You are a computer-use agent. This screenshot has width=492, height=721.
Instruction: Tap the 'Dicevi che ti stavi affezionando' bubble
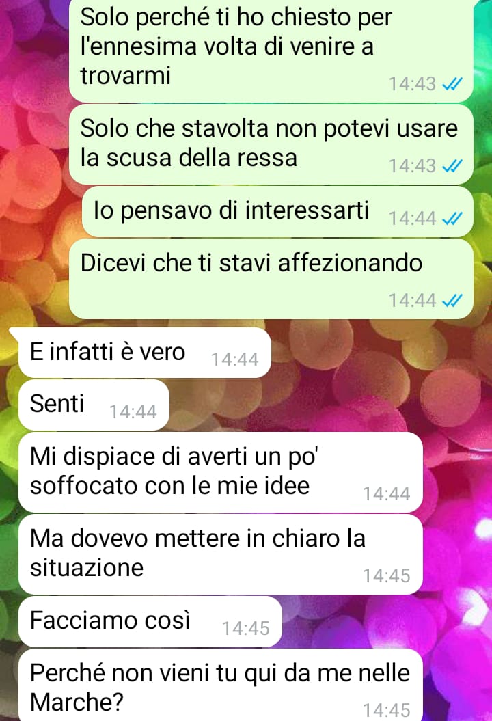pyautogui.click(x=271, y=279)
